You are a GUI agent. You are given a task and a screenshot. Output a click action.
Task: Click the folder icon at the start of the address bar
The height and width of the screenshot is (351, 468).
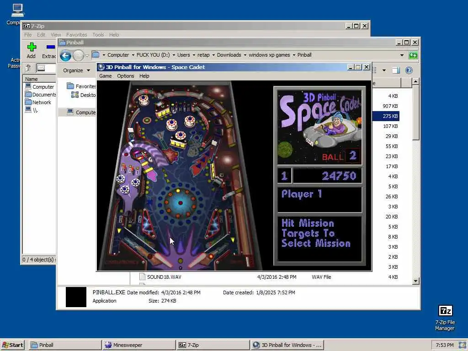pos(96,55)
